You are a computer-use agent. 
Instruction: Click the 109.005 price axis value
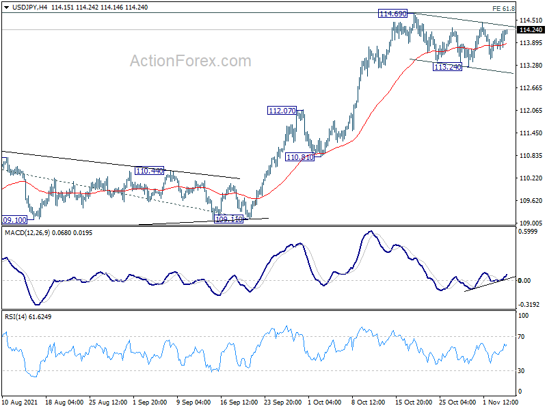pyautogui.click(x=531, y=223)
